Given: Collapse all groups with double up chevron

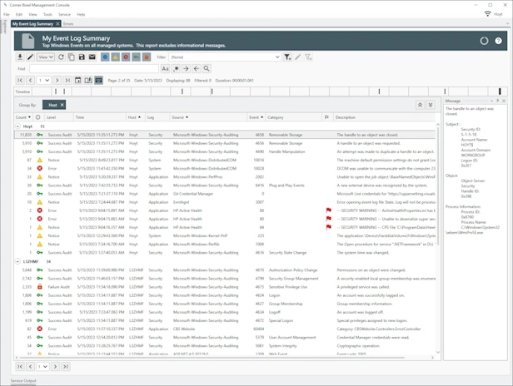Looking at the screenshot, I should 420,105.
